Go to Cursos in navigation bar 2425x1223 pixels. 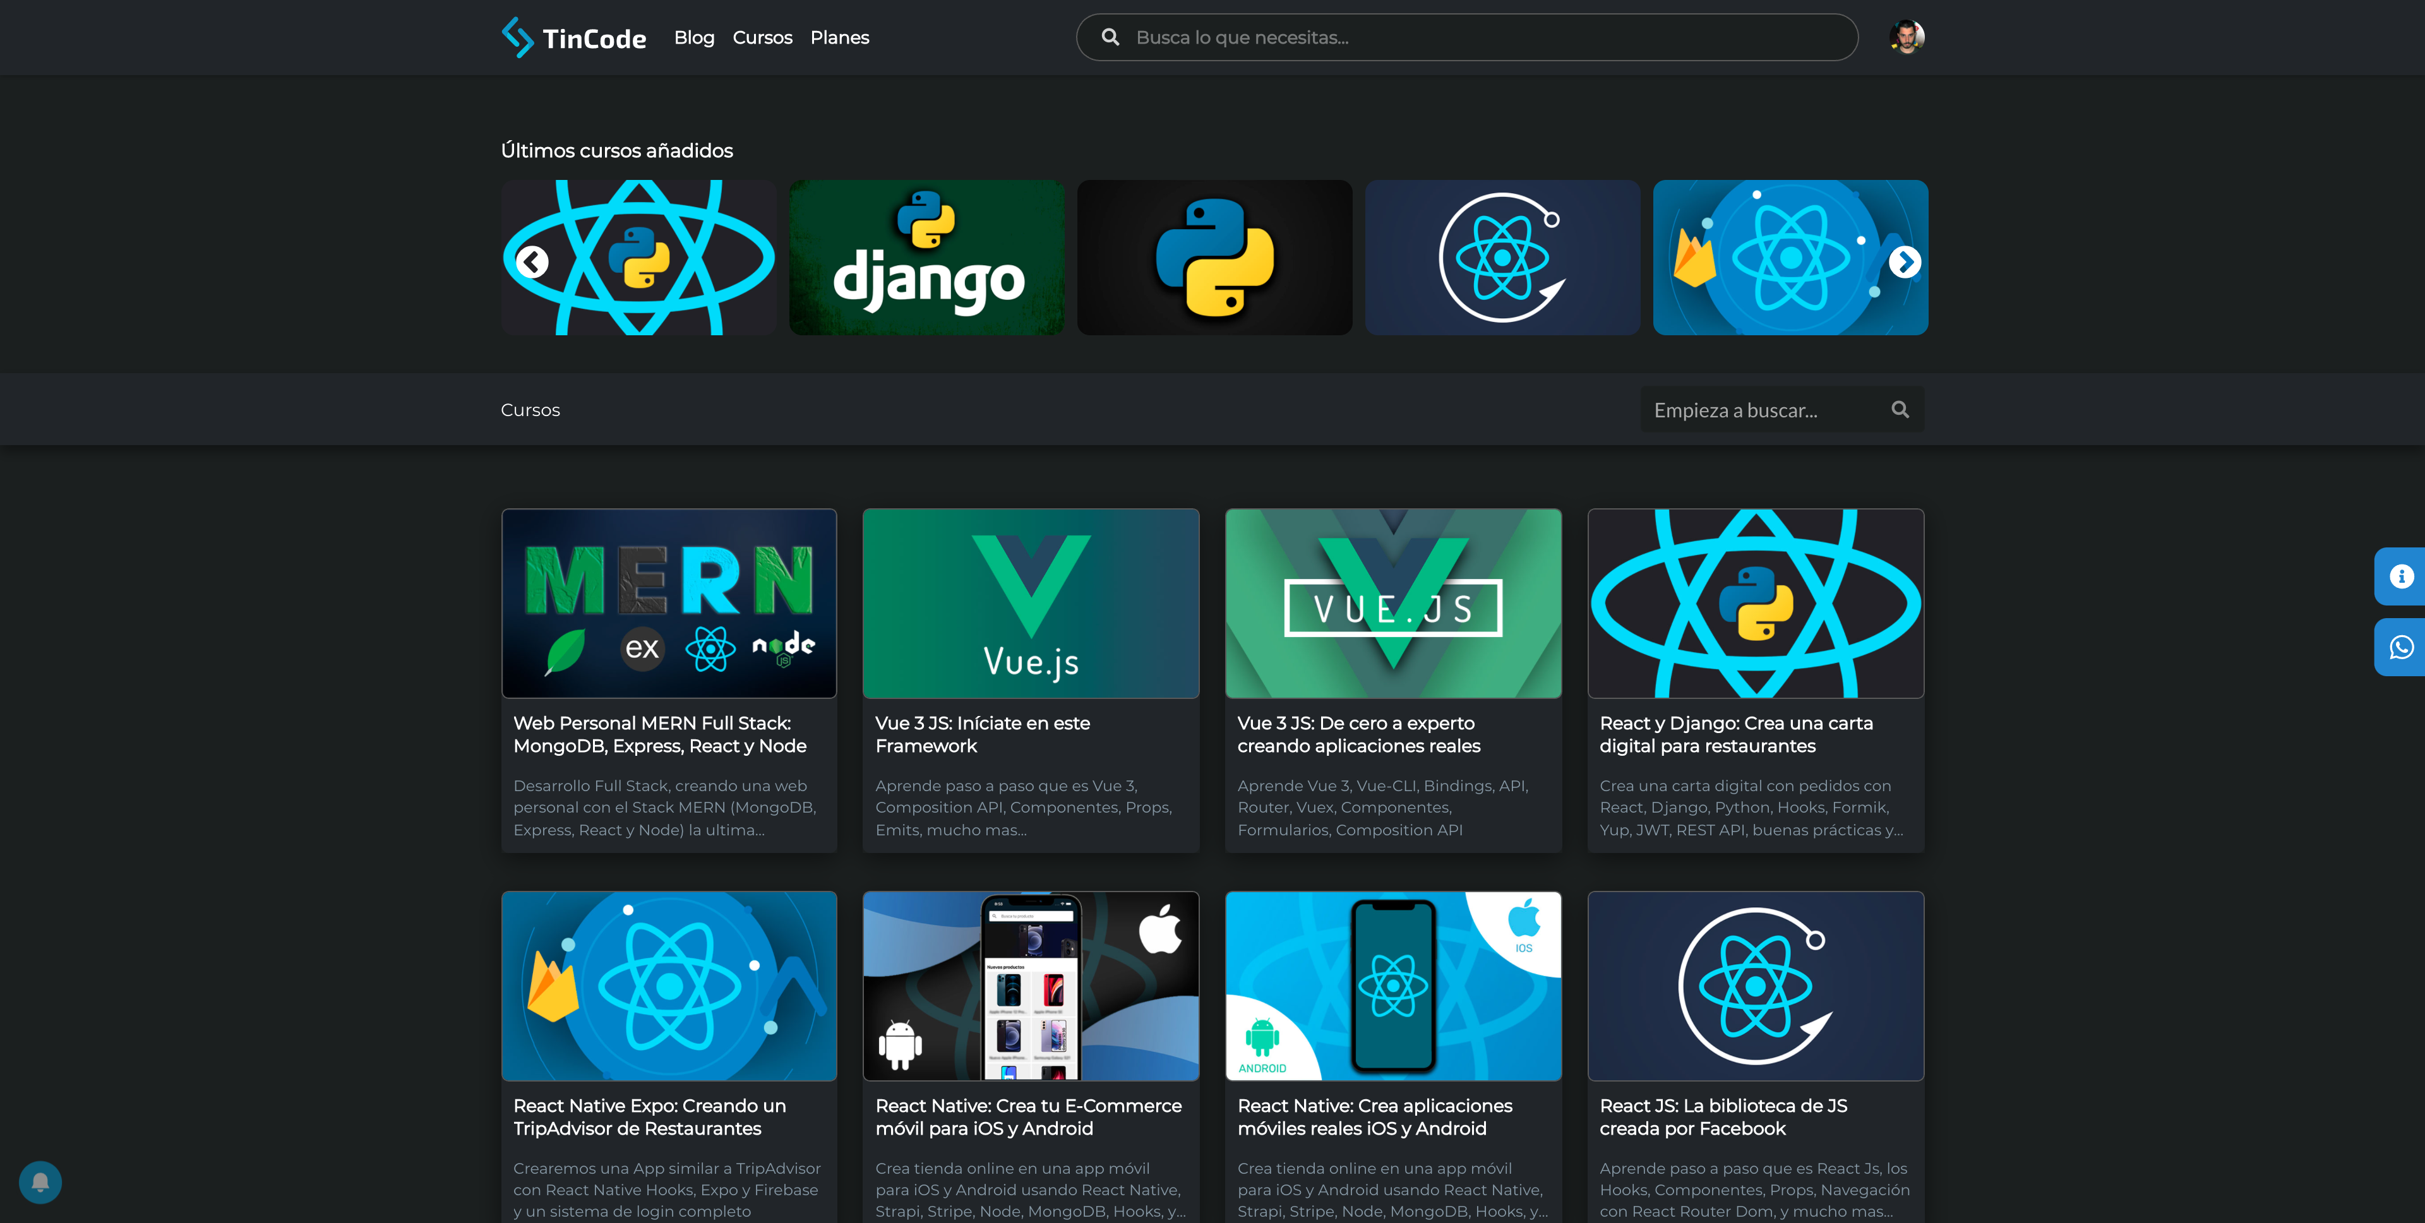762,38
